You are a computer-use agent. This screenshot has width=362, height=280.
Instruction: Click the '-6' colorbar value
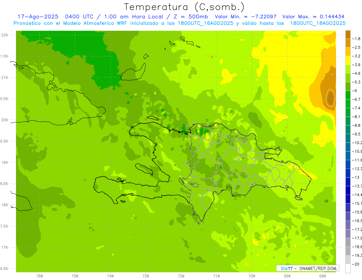pyautogui.click(x=355, y=91)
